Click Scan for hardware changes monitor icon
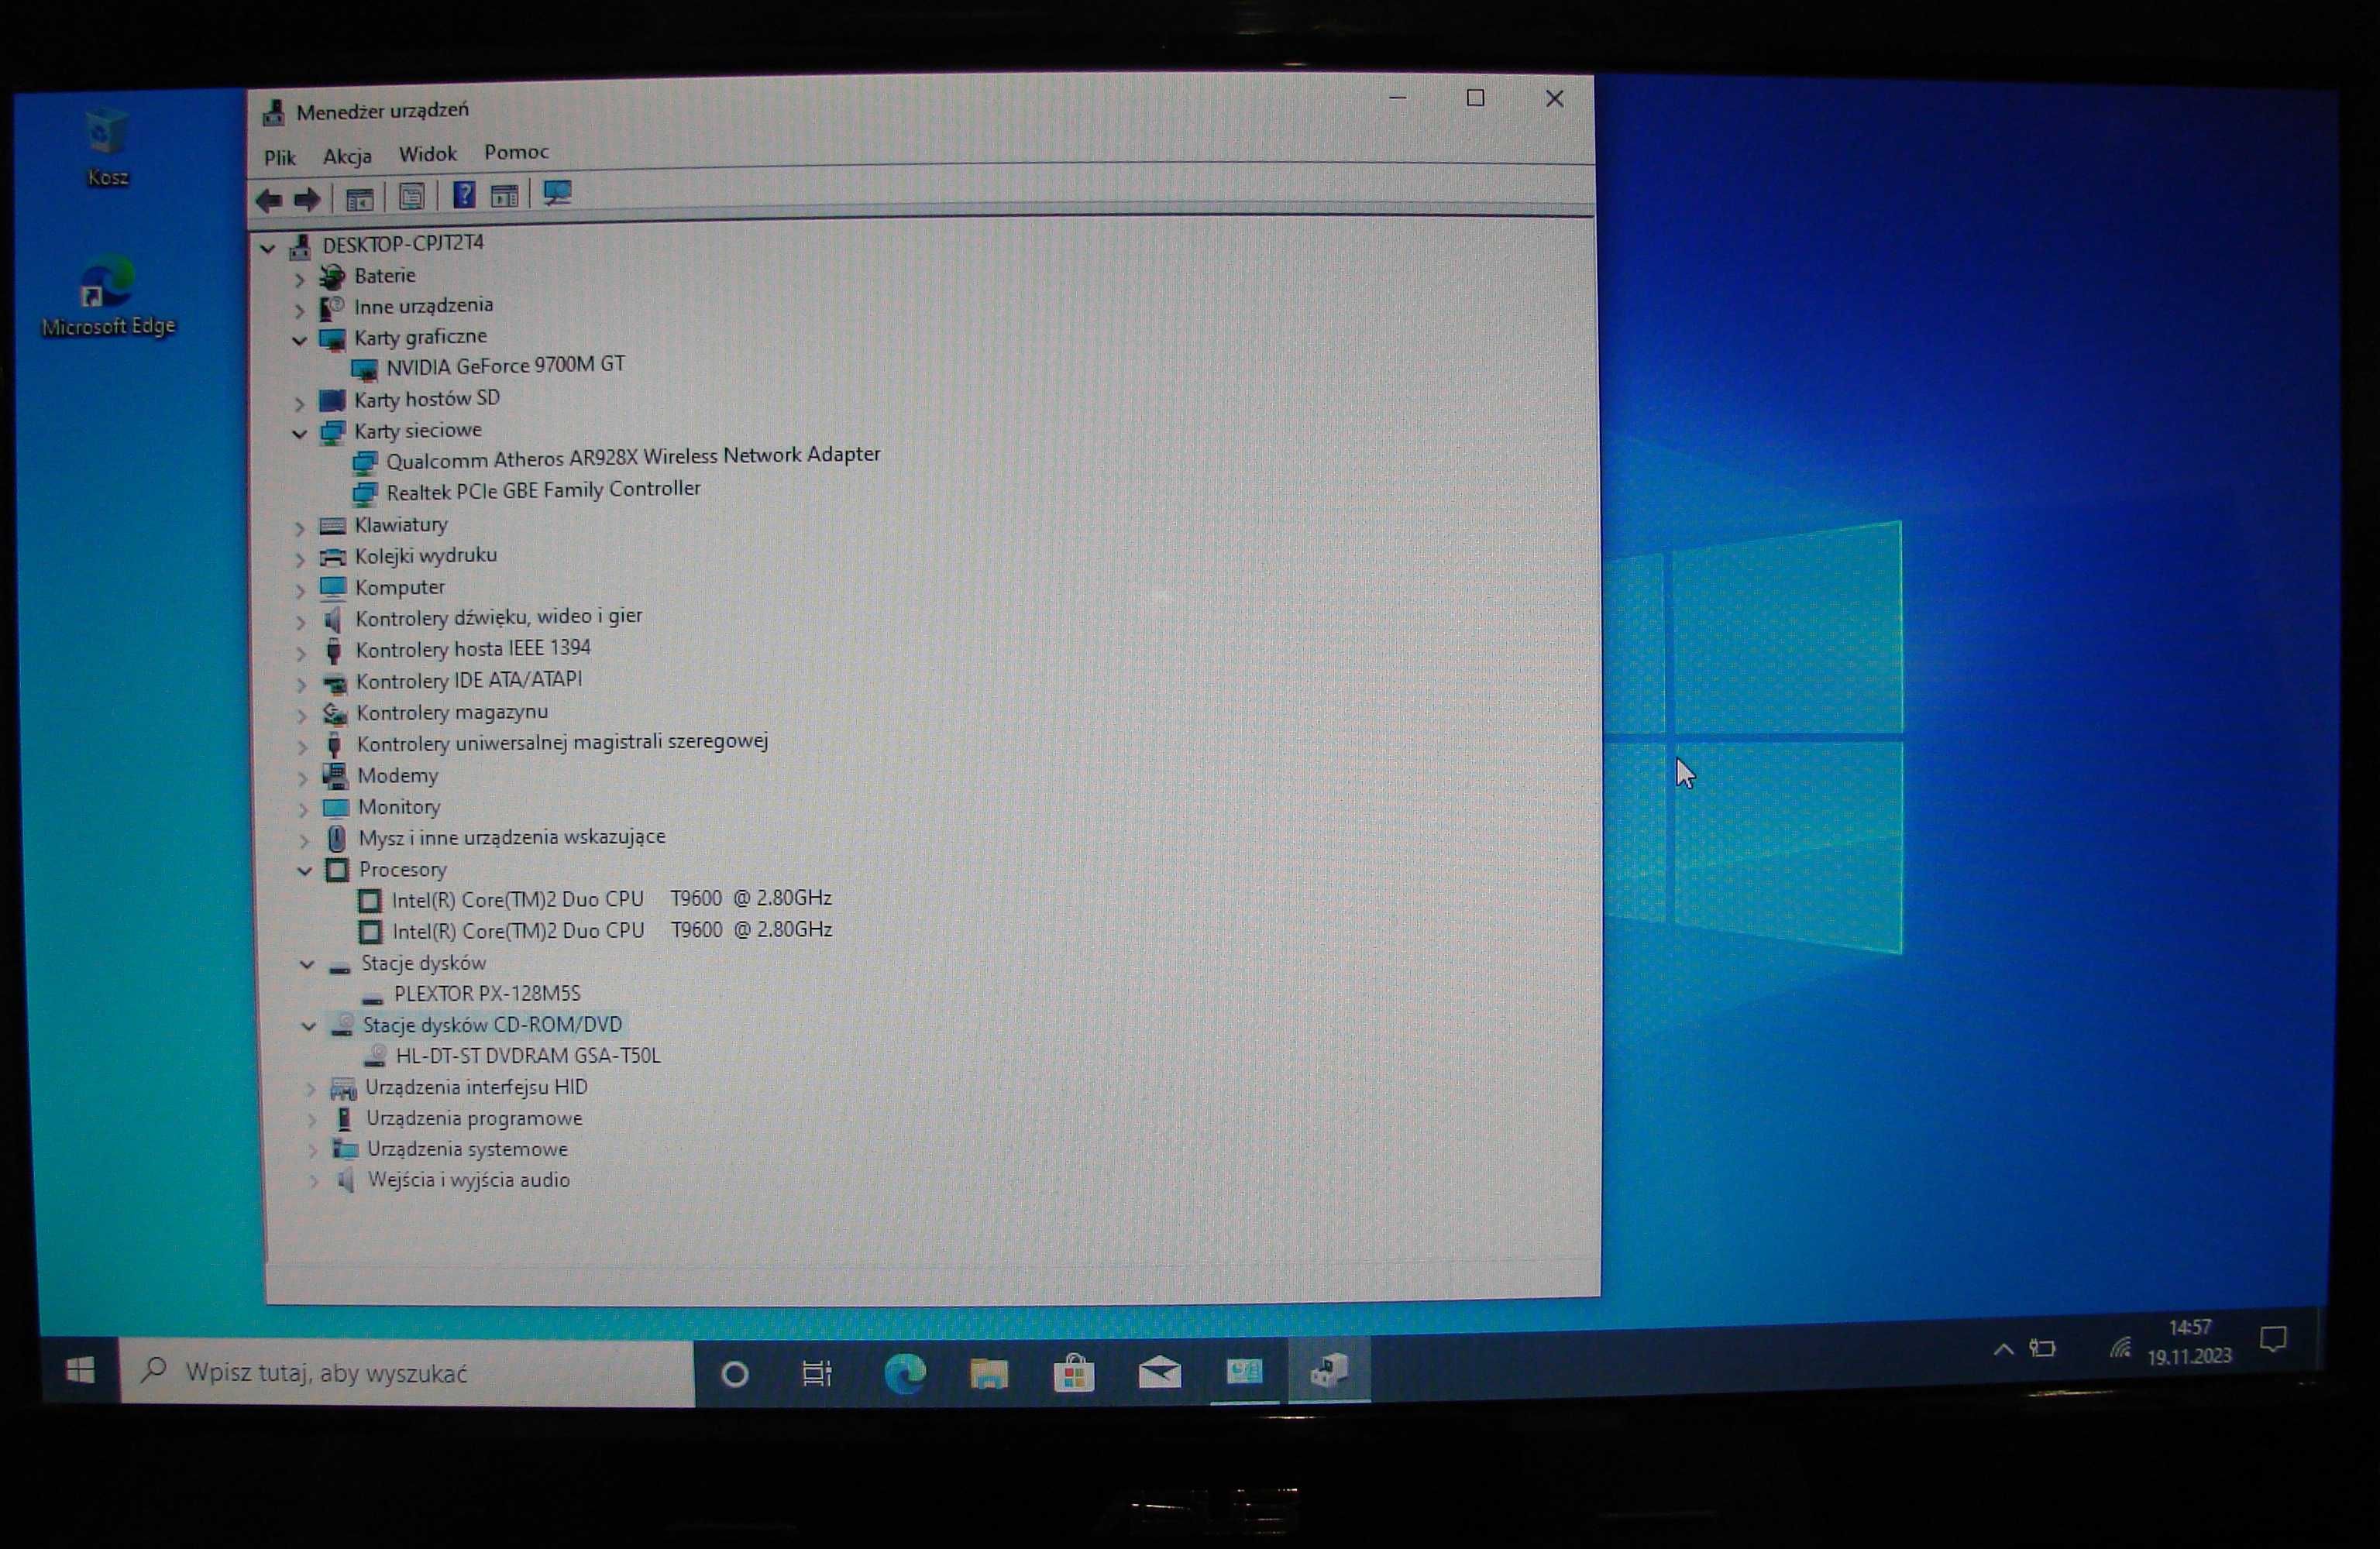The height and width of the screenshot is (1549, 2380). [x=557, y=193]
